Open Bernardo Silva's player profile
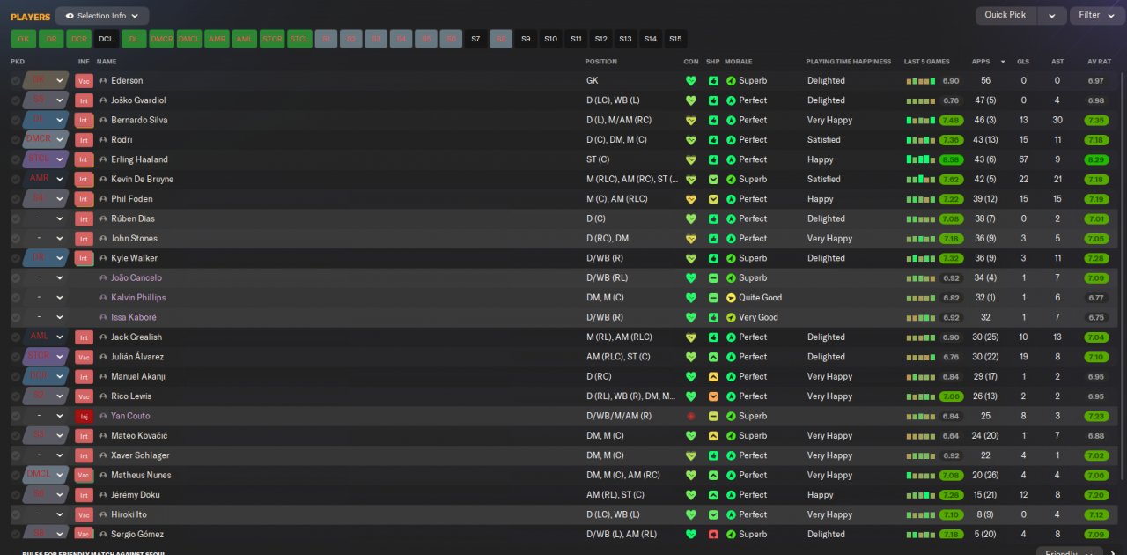The height and width of the screenshot is (555, 1127). [139, 120]
